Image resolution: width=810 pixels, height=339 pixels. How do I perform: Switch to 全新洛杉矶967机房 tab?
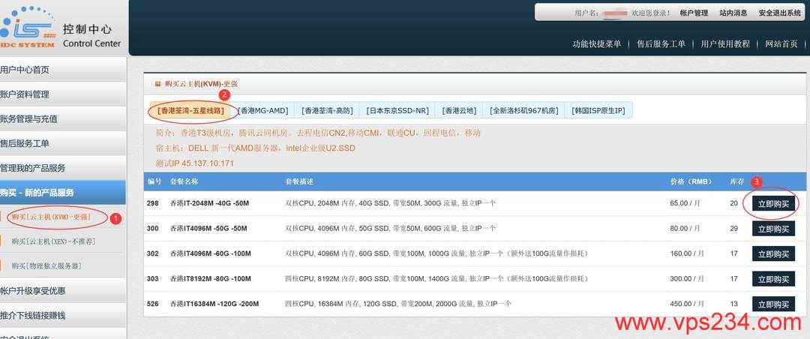pos(524,111)
